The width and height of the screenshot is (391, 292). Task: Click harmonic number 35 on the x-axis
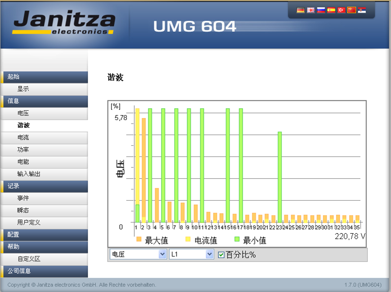(357, 227)
